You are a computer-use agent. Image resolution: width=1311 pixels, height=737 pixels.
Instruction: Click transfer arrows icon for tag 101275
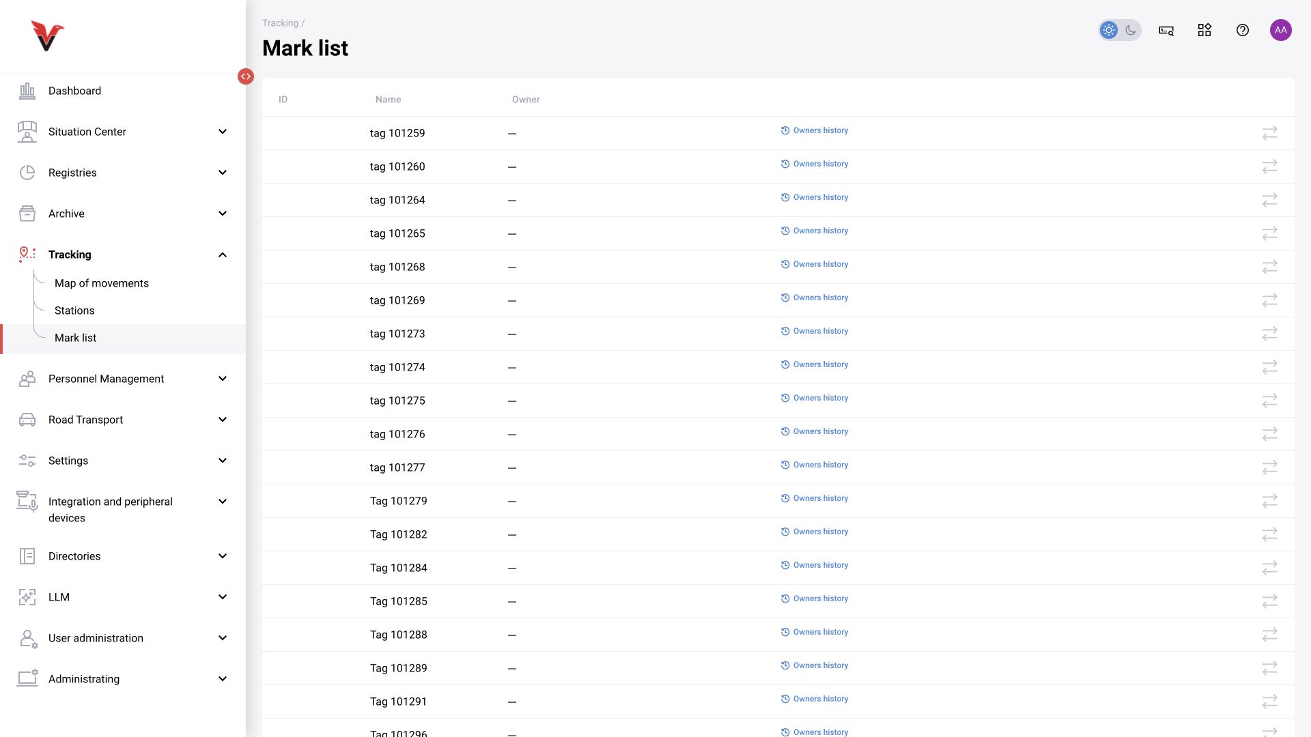[1270, 401]
